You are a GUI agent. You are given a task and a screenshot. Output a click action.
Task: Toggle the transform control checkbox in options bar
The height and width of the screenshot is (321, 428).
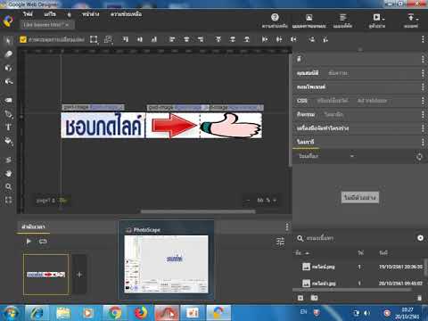click(x=23, y=39)
